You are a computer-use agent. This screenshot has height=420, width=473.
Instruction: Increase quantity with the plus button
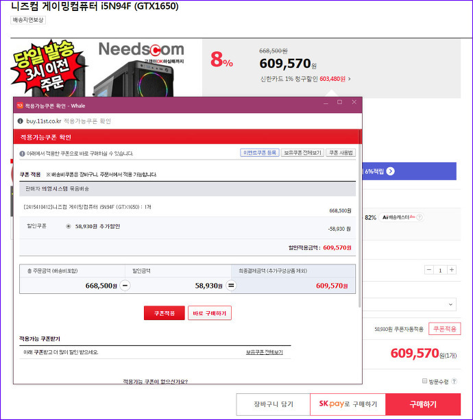click(x=452, y=270)
